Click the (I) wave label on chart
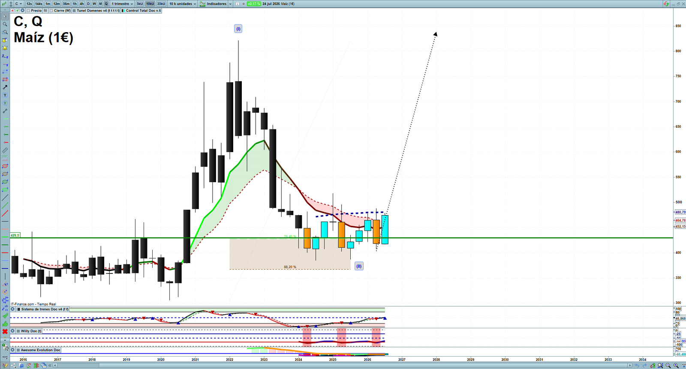686x369 pixels. click(238, 29)
